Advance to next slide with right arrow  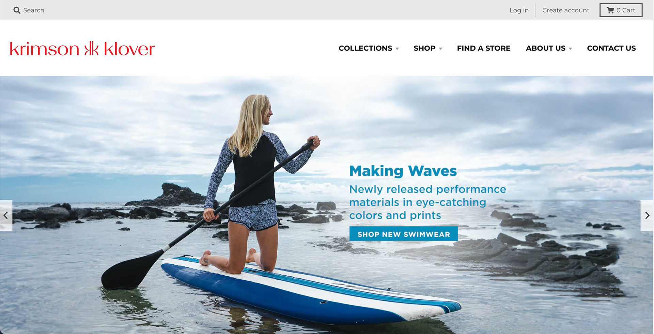coord(647,215)
